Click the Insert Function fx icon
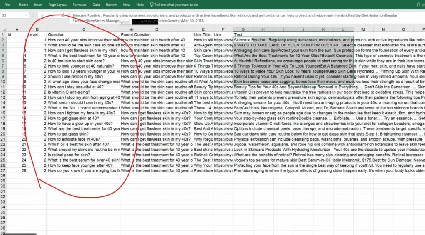The width and height of the screenshot is (425, 235). pos(63,15)
